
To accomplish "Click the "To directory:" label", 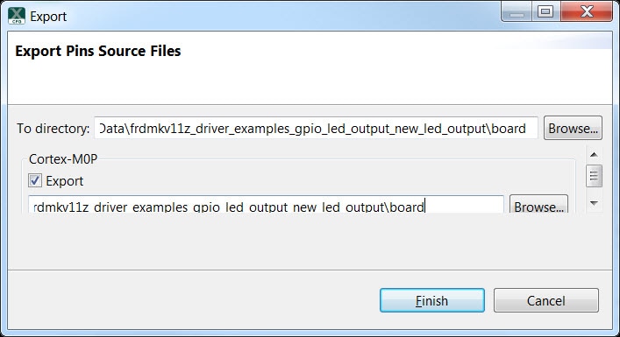I will pyautogui.click(x=53, y=129).
